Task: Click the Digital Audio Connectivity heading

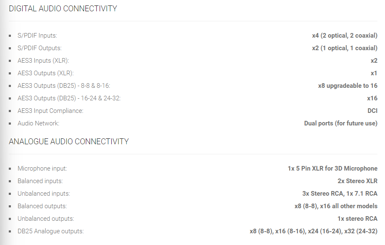Action: point(63,8)
